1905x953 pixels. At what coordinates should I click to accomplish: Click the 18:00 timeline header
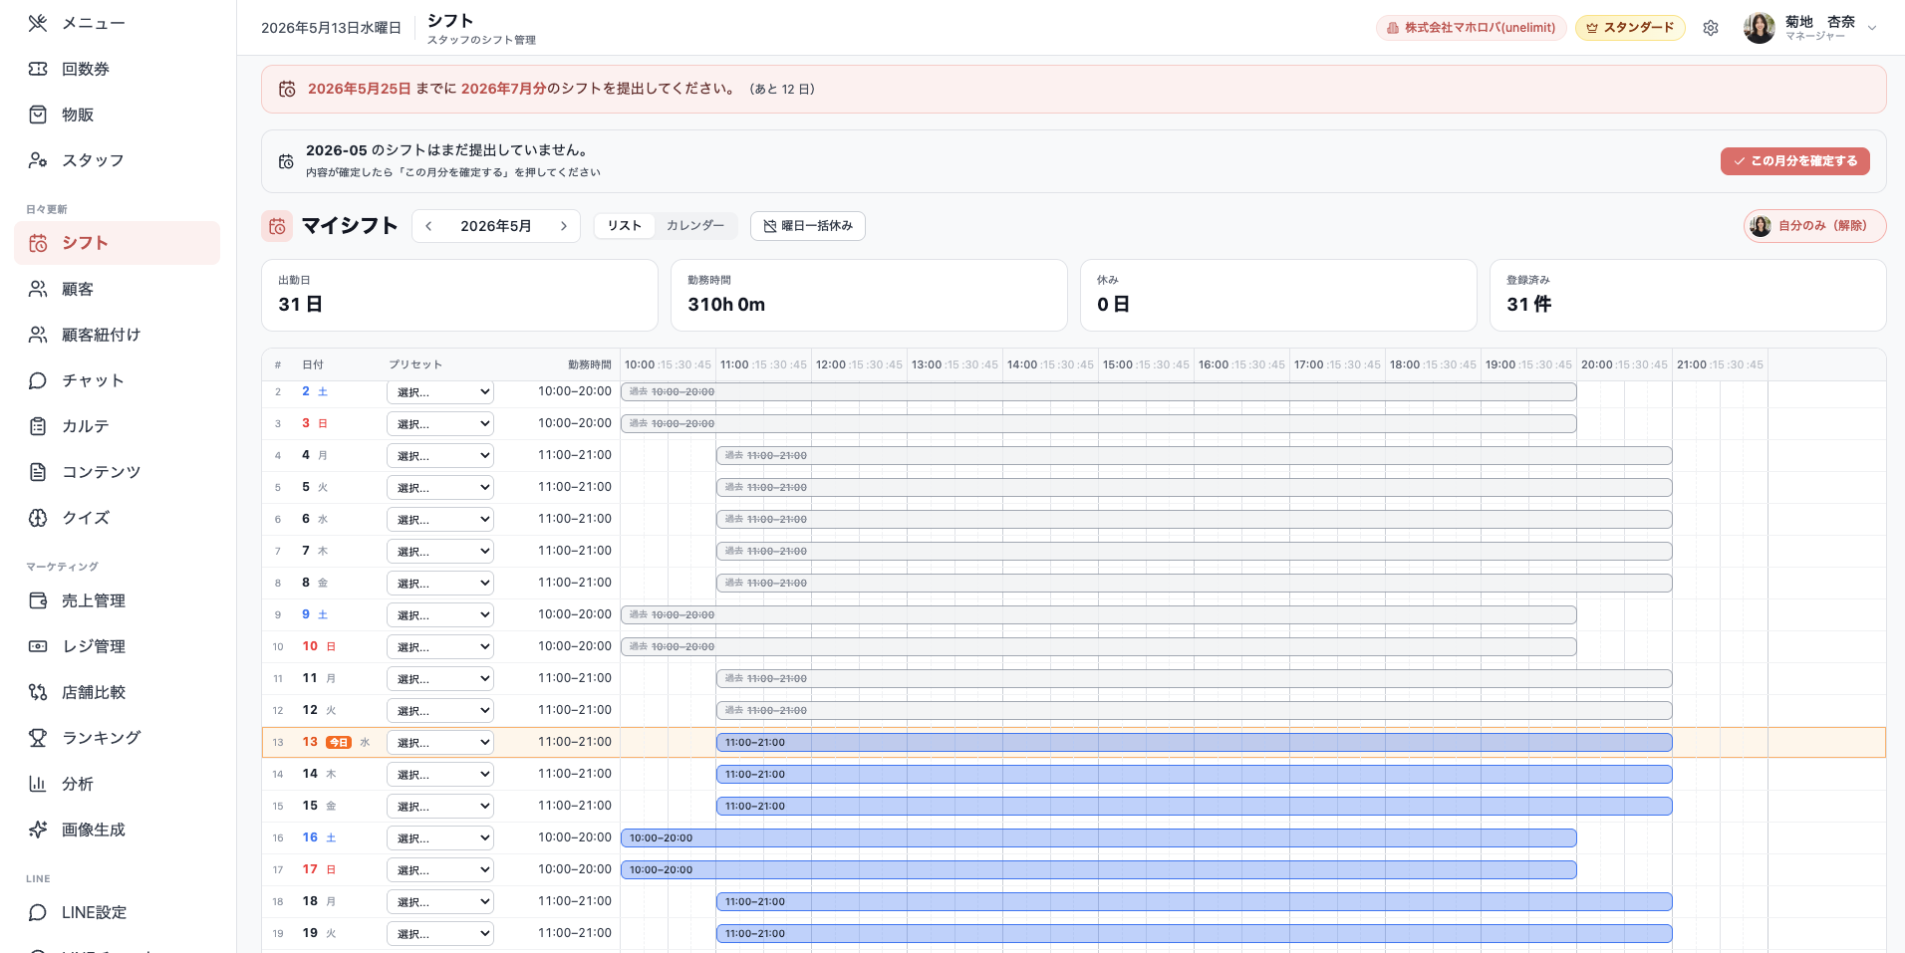(x=1405, y=365)
